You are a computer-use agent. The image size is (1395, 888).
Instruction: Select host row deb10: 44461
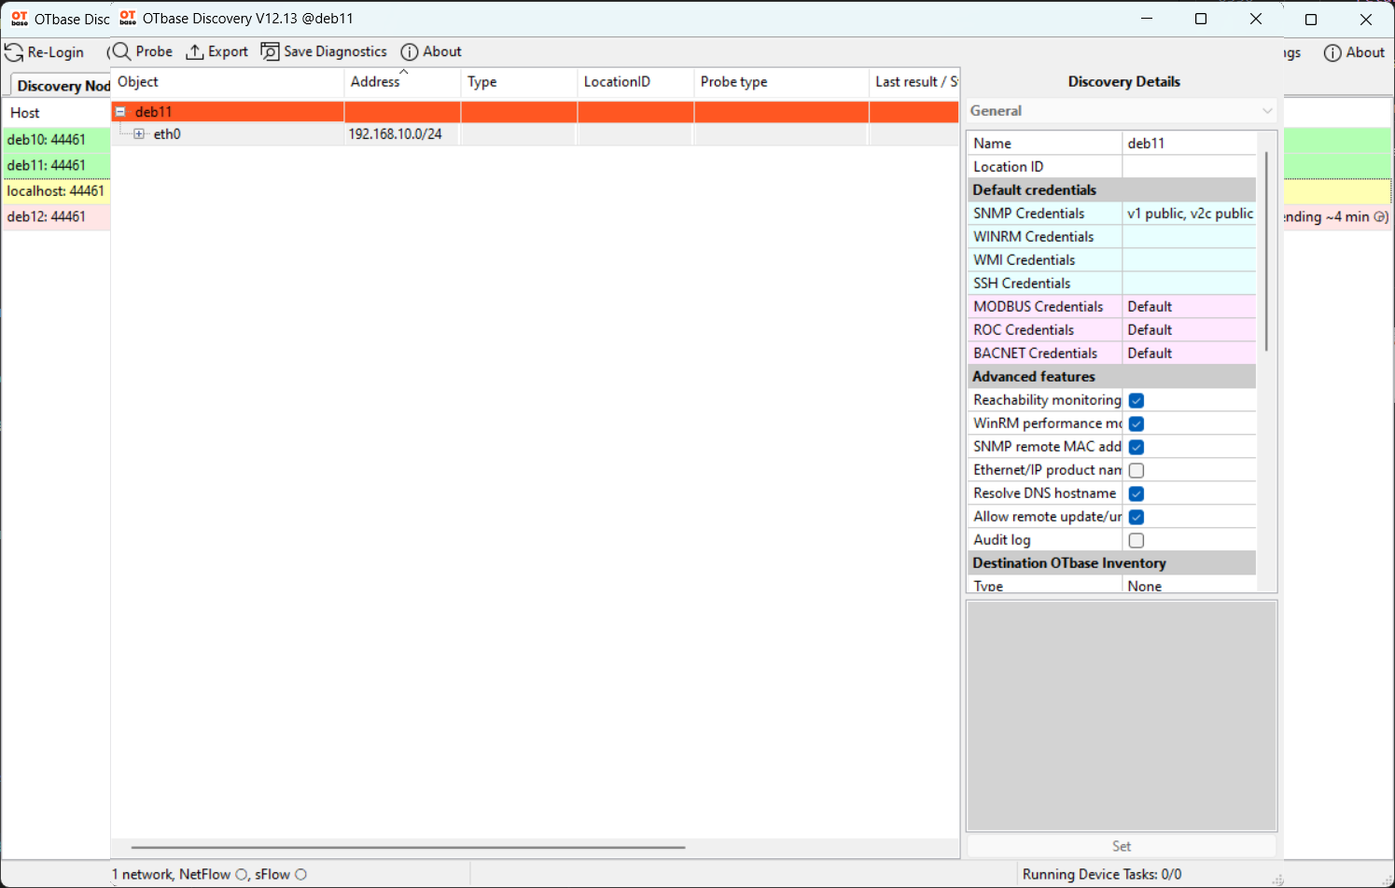(x=56, y=139)
